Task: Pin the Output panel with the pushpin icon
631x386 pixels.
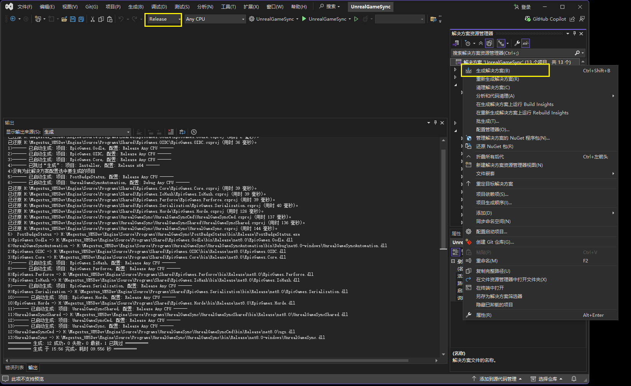Action: [435, 122]
